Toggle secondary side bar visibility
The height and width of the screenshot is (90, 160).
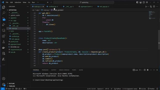point(144,2)
